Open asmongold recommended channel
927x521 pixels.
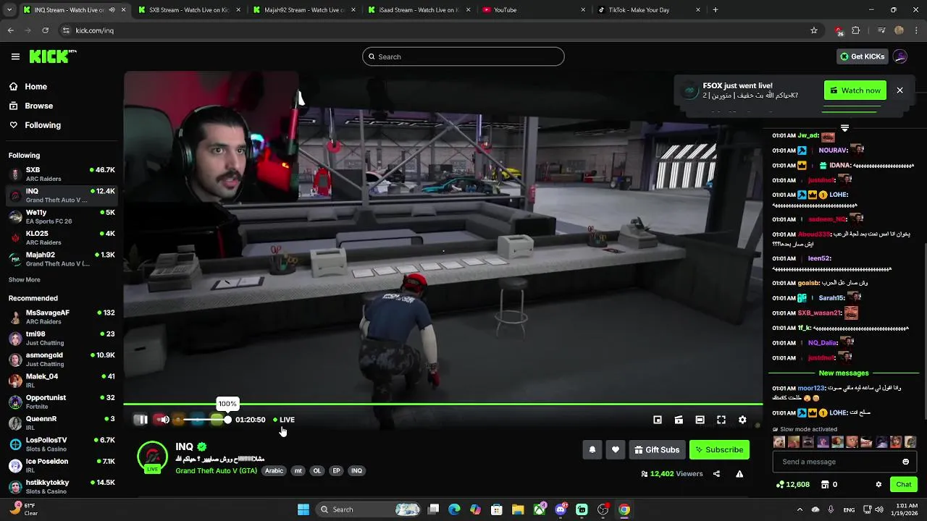(62, 360)
